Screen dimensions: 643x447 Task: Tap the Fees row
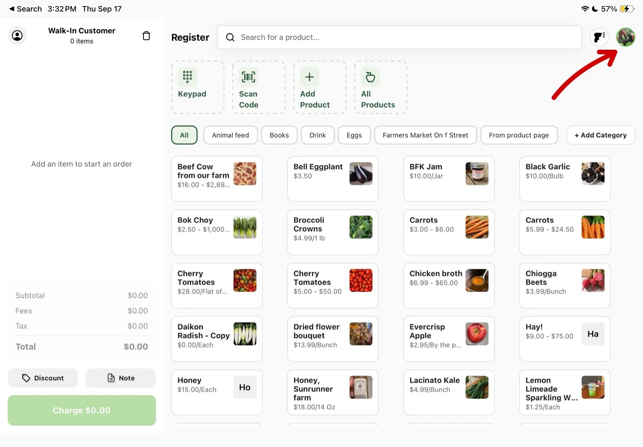point(82,311)
